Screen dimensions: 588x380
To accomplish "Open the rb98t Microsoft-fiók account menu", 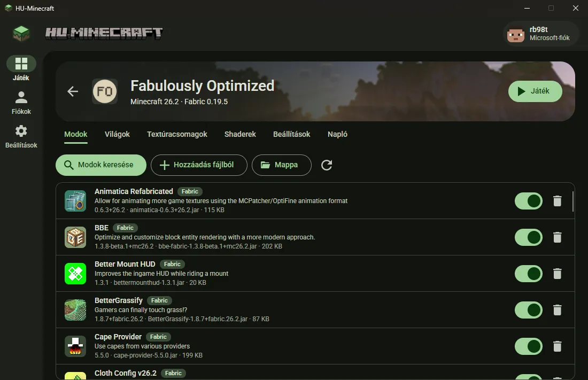I will click(541, 34).
